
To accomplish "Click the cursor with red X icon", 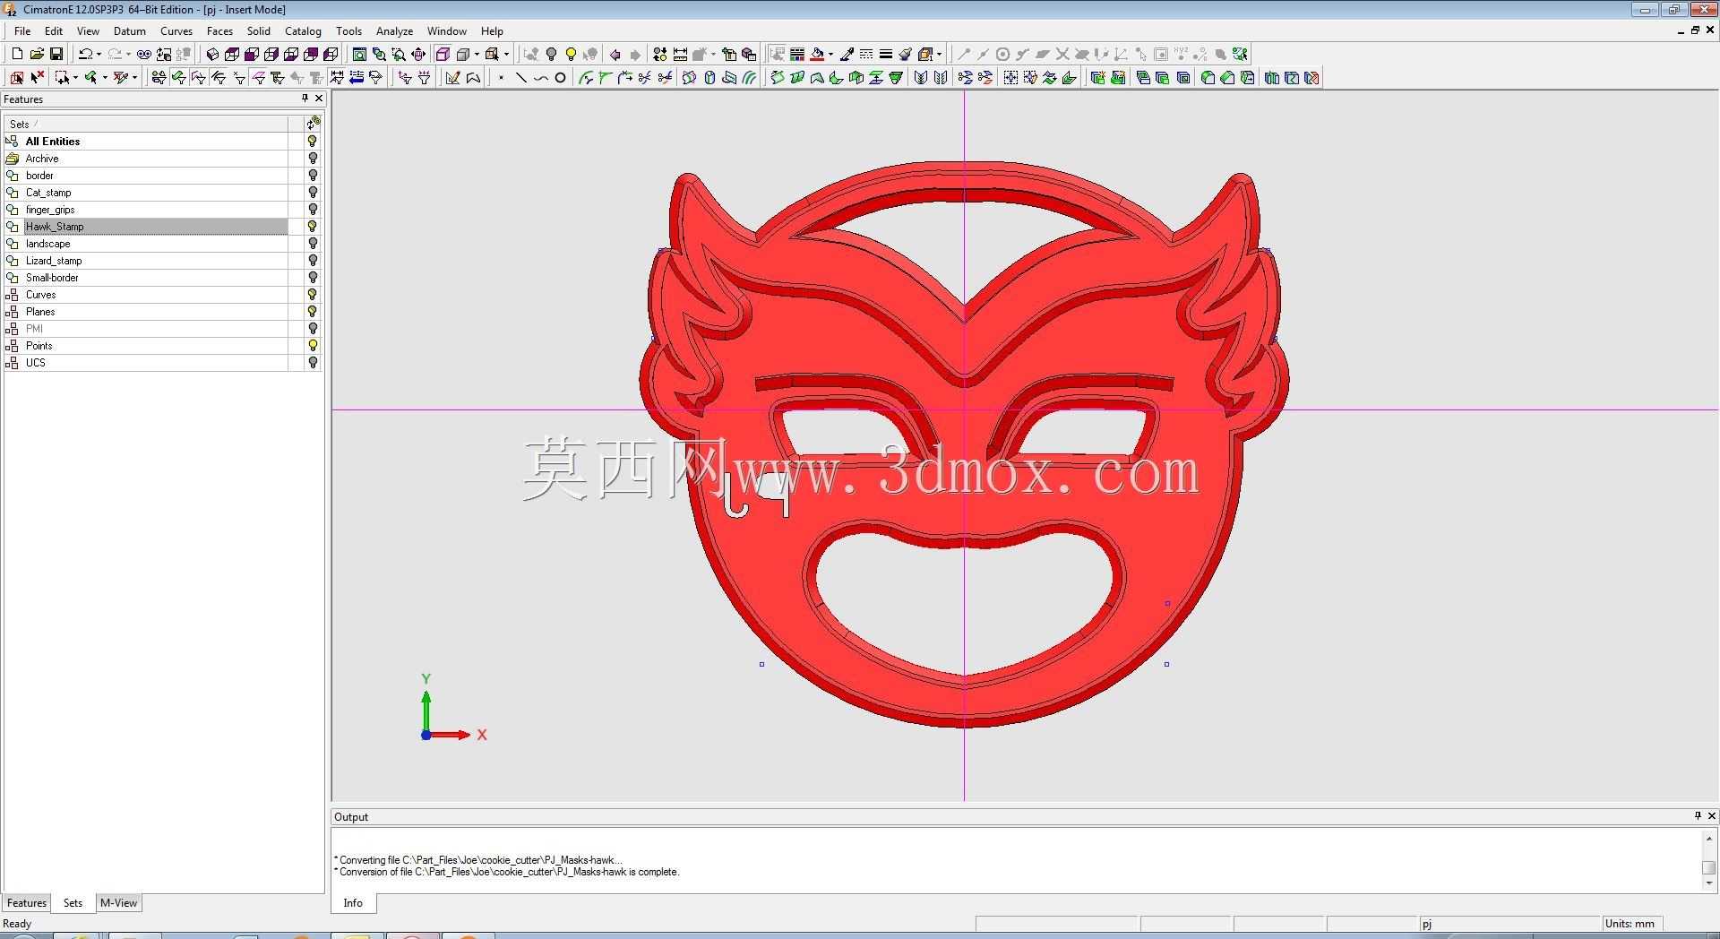I will click(x=37, y=78).
